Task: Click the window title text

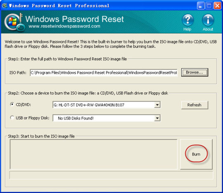Action: [59, 6]
